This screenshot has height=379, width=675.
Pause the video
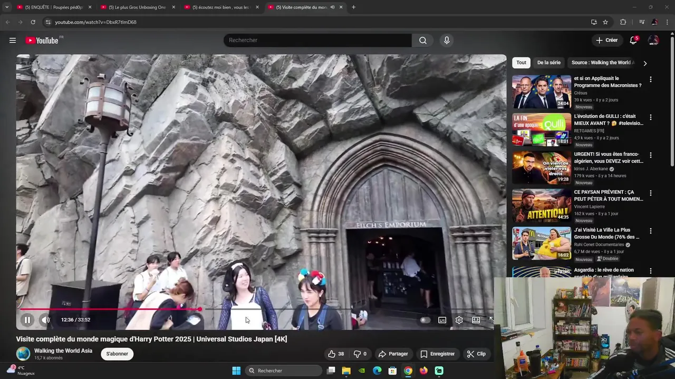click(x=27, y=320)
